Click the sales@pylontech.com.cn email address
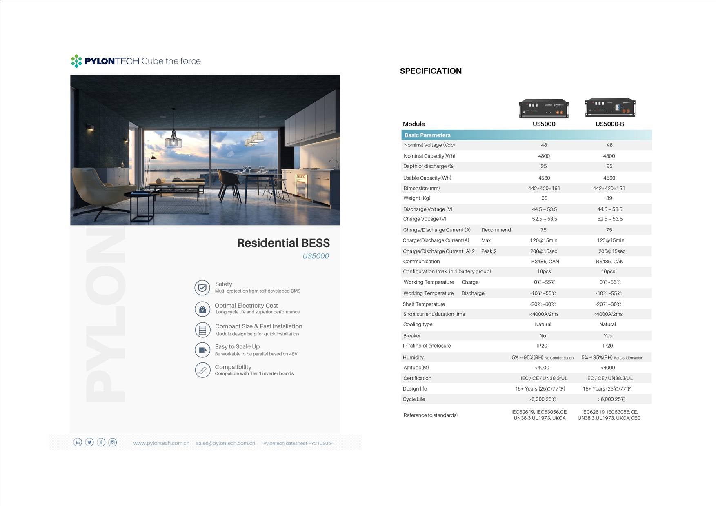 (x=225, y=443)
